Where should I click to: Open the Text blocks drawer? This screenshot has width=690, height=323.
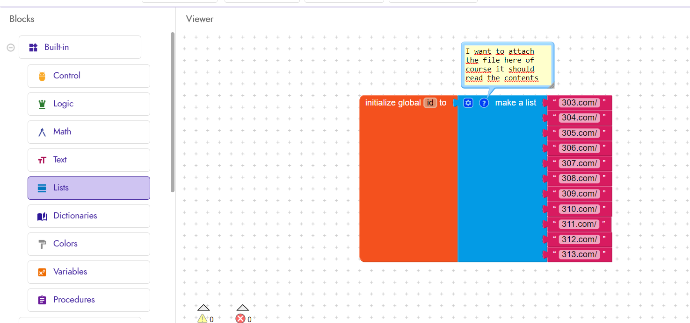coord(89,160)
